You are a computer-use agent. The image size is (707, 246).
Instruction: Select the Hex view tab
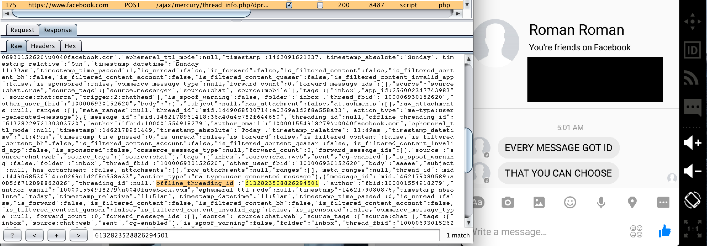pyautogui.click(x=70, y=46)
